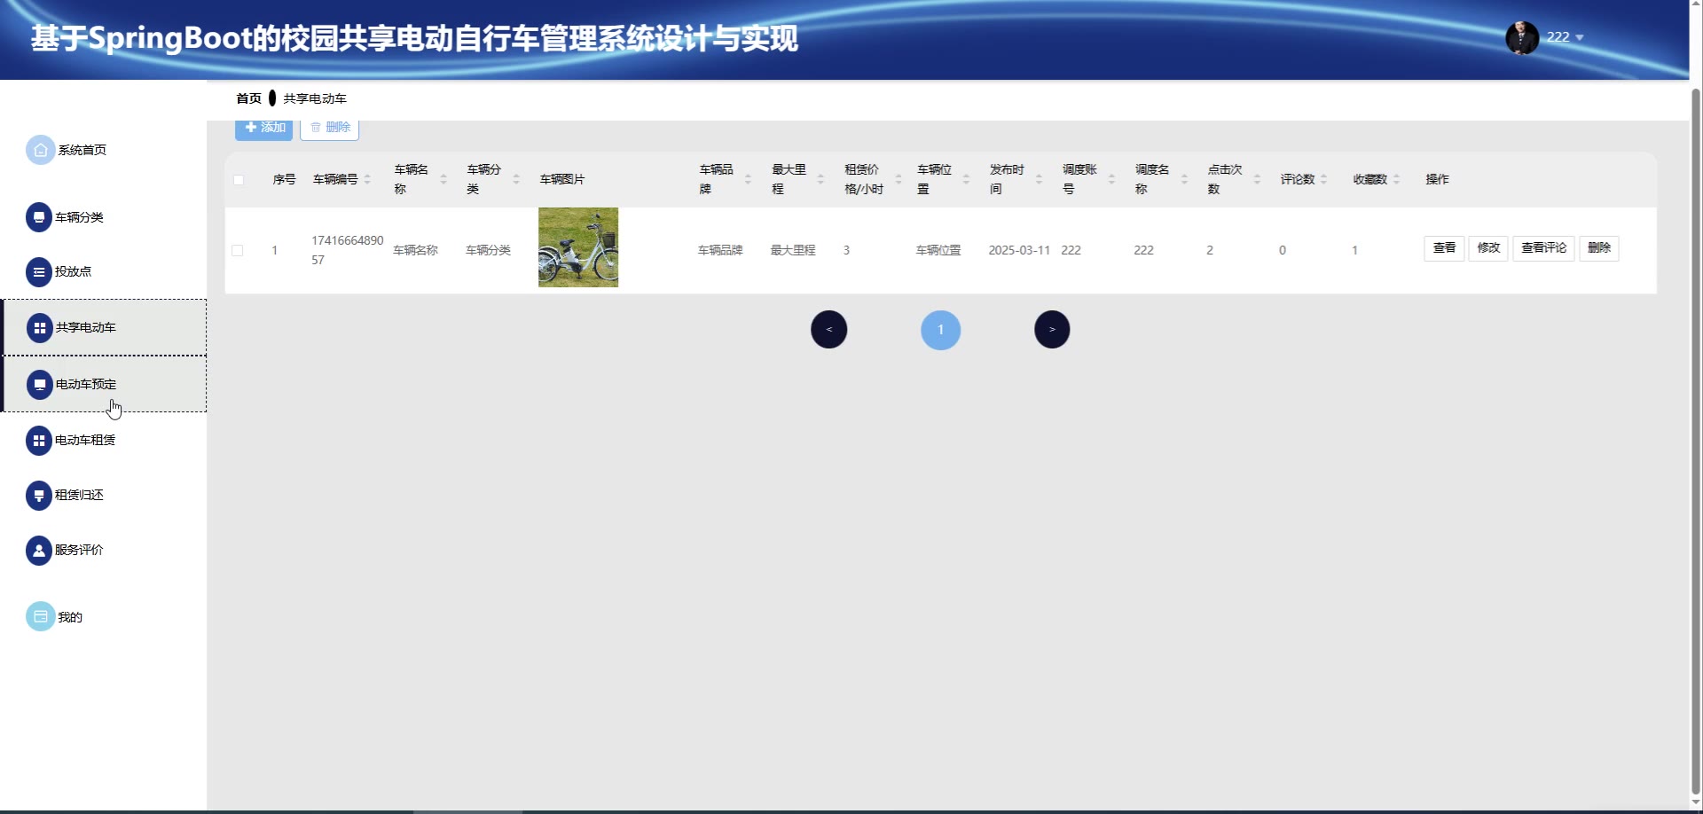
Task: Click 查看 button in row 1
Action: click(x=1444, y=248)
